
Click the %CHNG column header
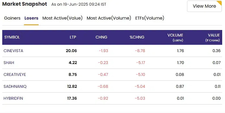point(137,37)
